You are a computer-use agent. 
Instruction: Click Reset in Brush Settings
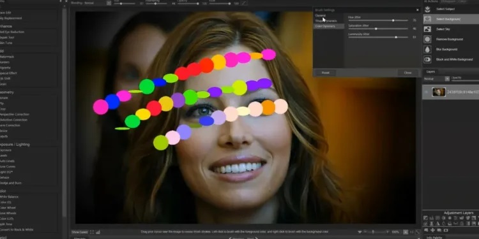(x=325, y=73)
